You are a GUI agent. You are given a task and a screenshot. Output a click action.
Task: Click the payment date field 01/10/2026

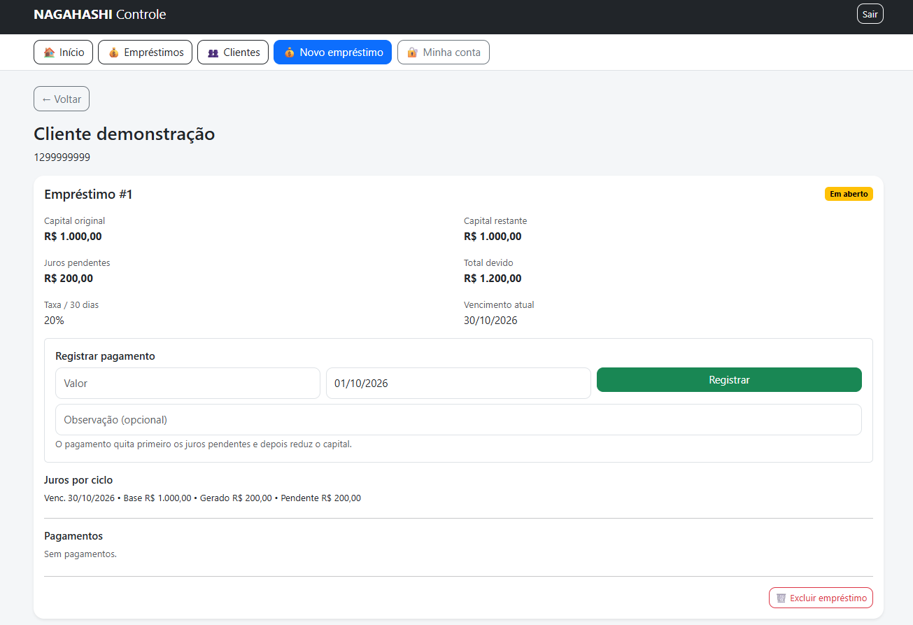click(x=458, y=384)
